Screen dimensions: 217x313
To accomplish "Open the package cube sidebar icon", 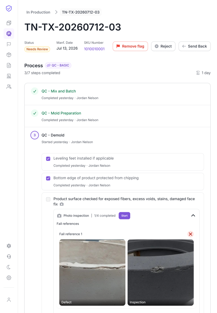I will point(9,55).
